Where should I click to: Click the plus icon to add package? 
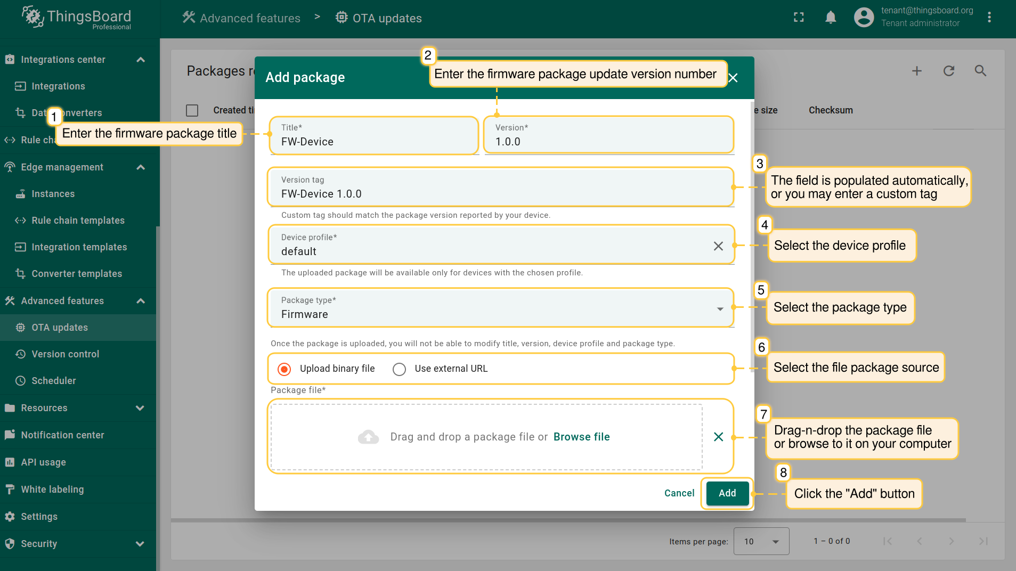click(x=916, y=71)
